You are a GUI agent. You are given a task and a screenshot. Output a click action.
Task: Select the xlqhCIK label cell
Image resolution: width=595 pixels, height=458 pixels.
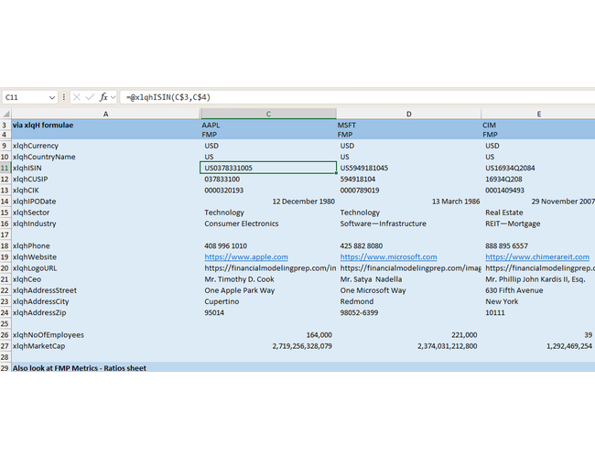[105, 191]
